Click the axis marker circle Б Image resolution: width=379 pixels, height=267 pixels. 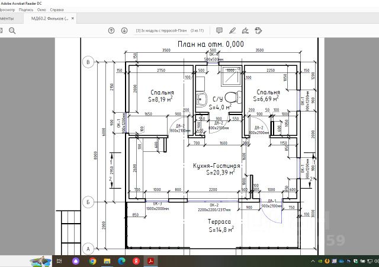(x=88, y=202)
